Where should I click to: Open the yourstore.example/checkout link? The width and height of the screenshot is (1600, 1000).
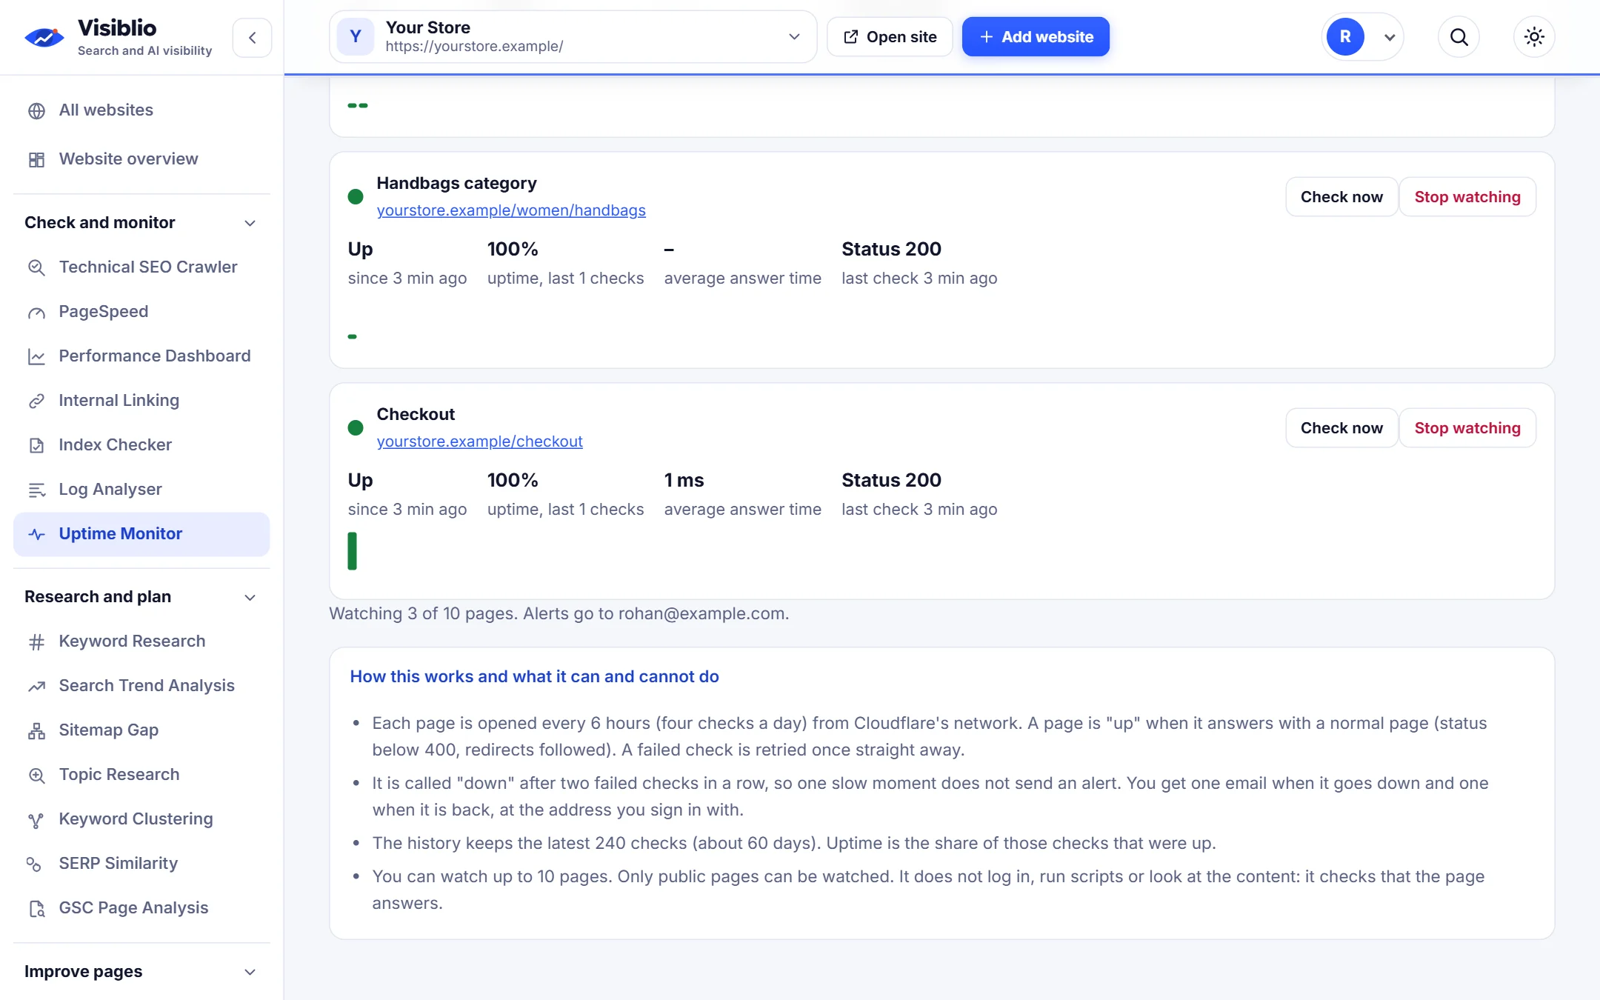click(x=479, y=441)
